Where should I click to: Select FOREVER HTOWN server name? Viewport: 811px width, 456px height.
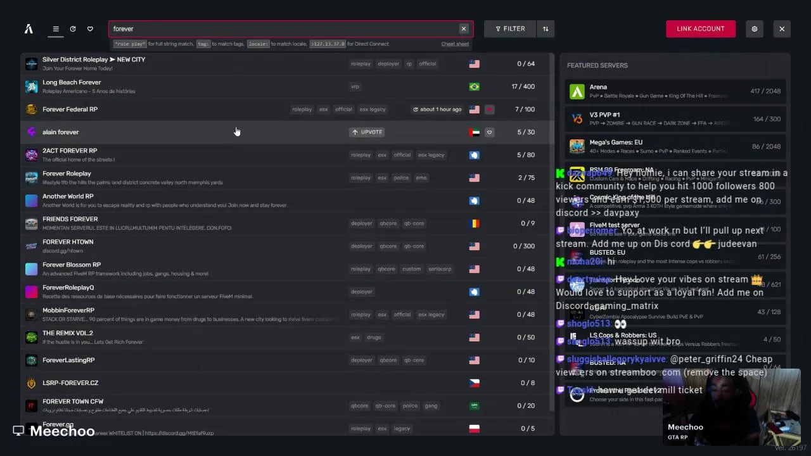(x=68, y=242)
